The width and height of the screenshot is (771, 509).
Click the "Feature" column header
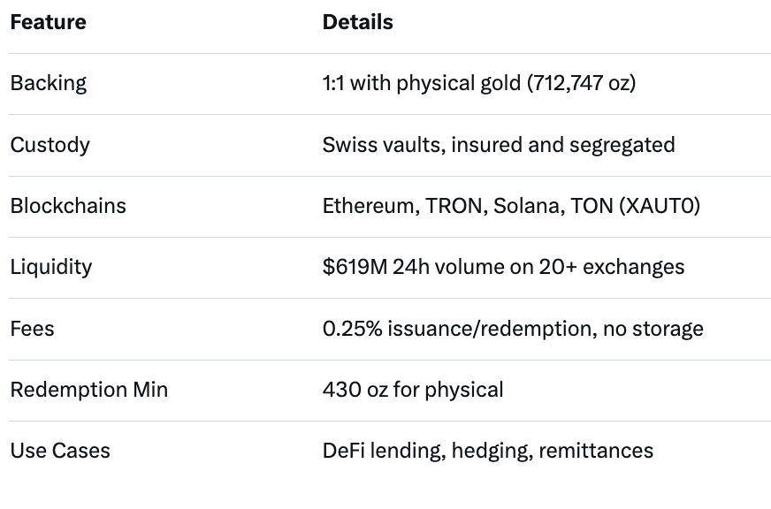coord(48,22)
